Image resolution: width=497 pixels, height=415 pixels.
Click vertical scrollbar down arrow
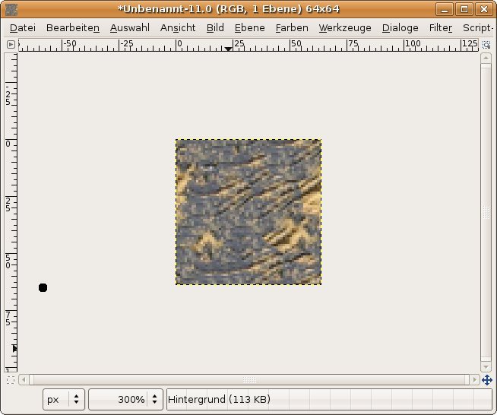point(486,366)
